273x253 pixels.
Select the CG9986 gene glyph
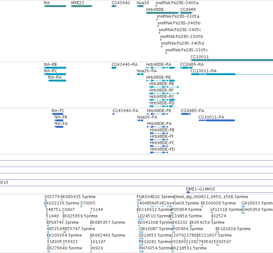[187, 13]
